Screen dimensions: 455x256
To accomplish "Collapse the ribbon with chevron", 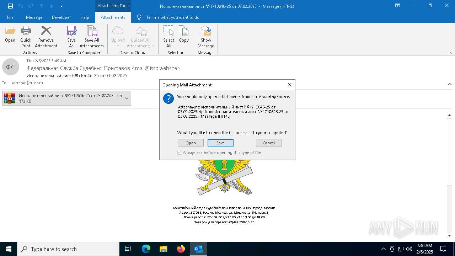I will pos(450,53).
